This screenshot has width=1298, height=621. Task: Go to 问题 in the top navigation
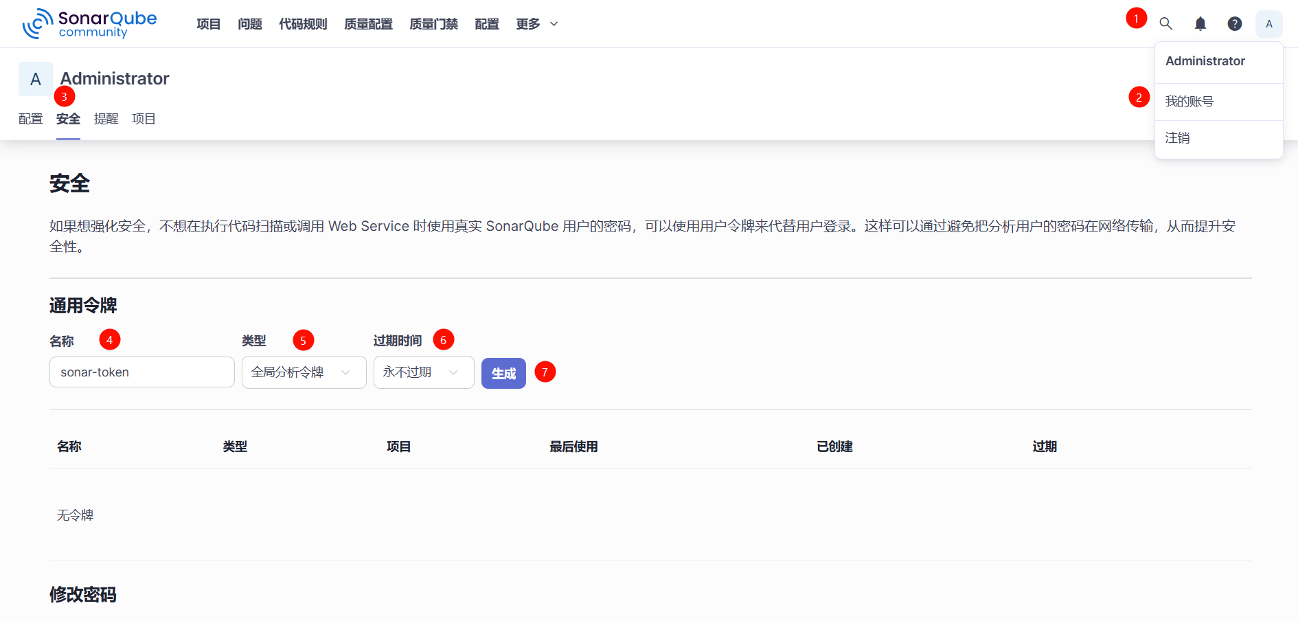tap(250, 24)
